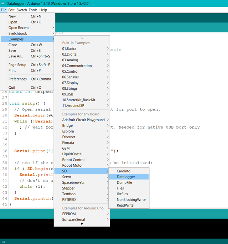
Task: Open the Edit menu
Action: coord(11,10)
